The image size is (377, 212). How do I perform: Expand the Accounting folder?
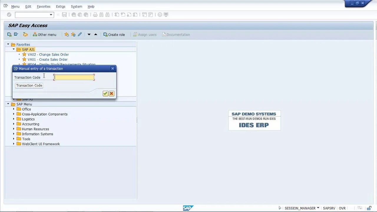[x=14, y=124]
